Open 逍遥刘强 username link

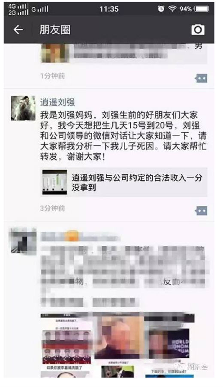tap(57, 102)
